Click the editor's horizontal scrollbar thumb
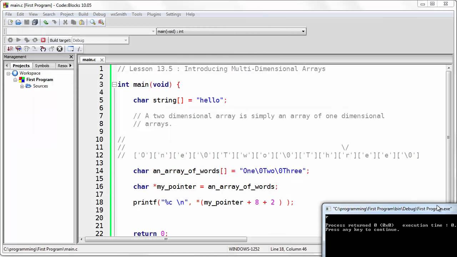457x257 pixels. click(166, 240)
